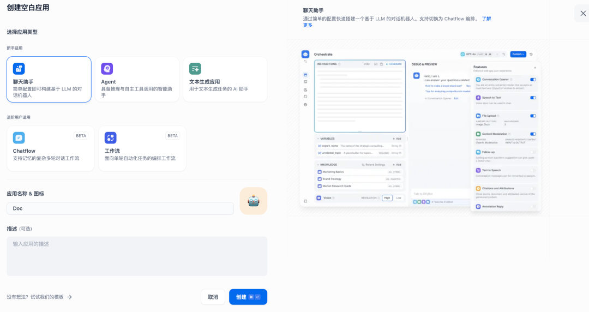Click the blue 创建 button
The image size is (589, 312).
[248, 297]
